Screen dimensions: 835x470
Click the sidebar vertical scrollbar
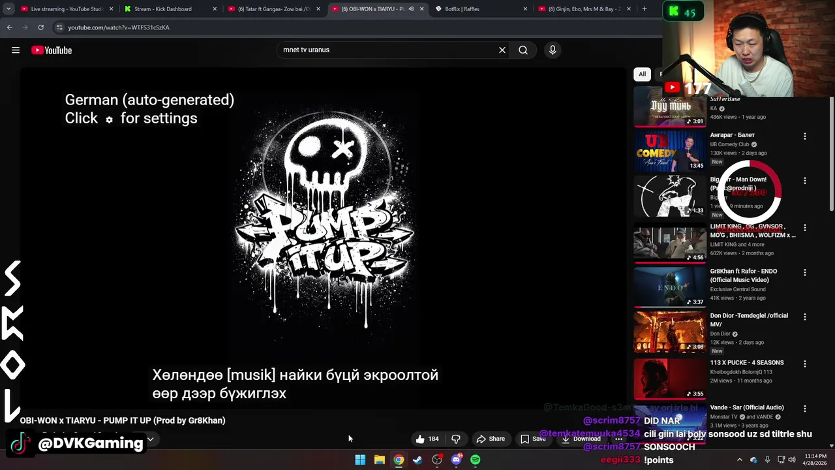[832, 153]
